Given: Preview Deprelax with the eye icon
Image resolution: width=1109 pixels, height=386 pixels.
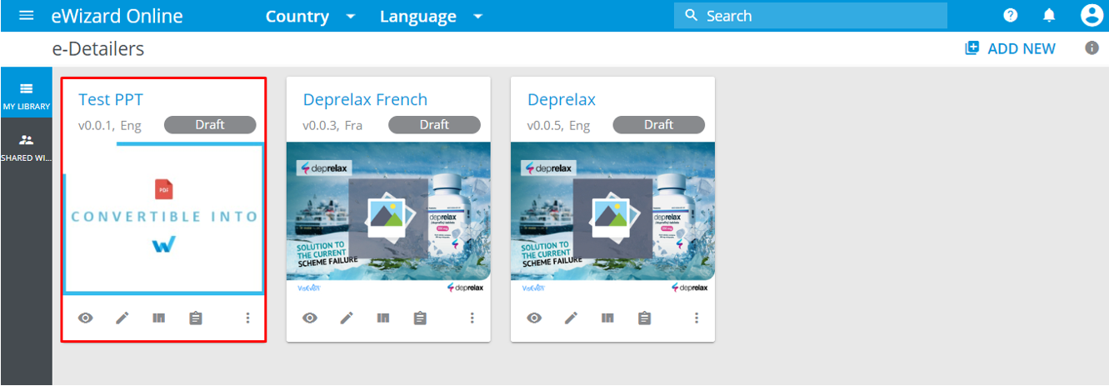Looking at the screenshot, I should click(534, 318).
